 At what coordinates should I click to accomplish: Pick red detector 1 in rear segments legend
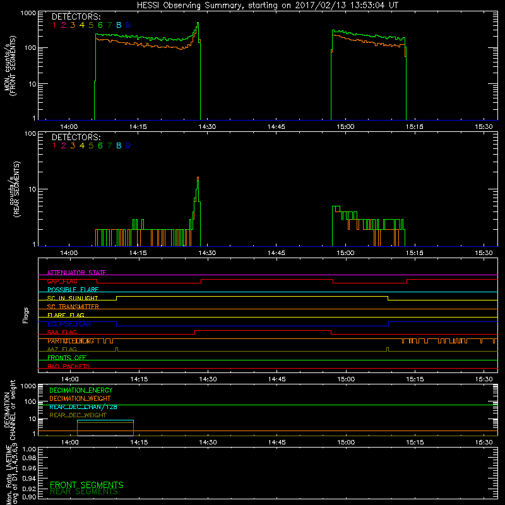[x=54, y=146]
